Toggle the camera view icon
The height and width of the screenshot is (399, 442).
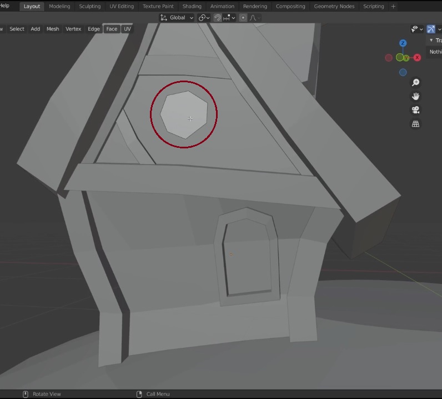[415, 111]
